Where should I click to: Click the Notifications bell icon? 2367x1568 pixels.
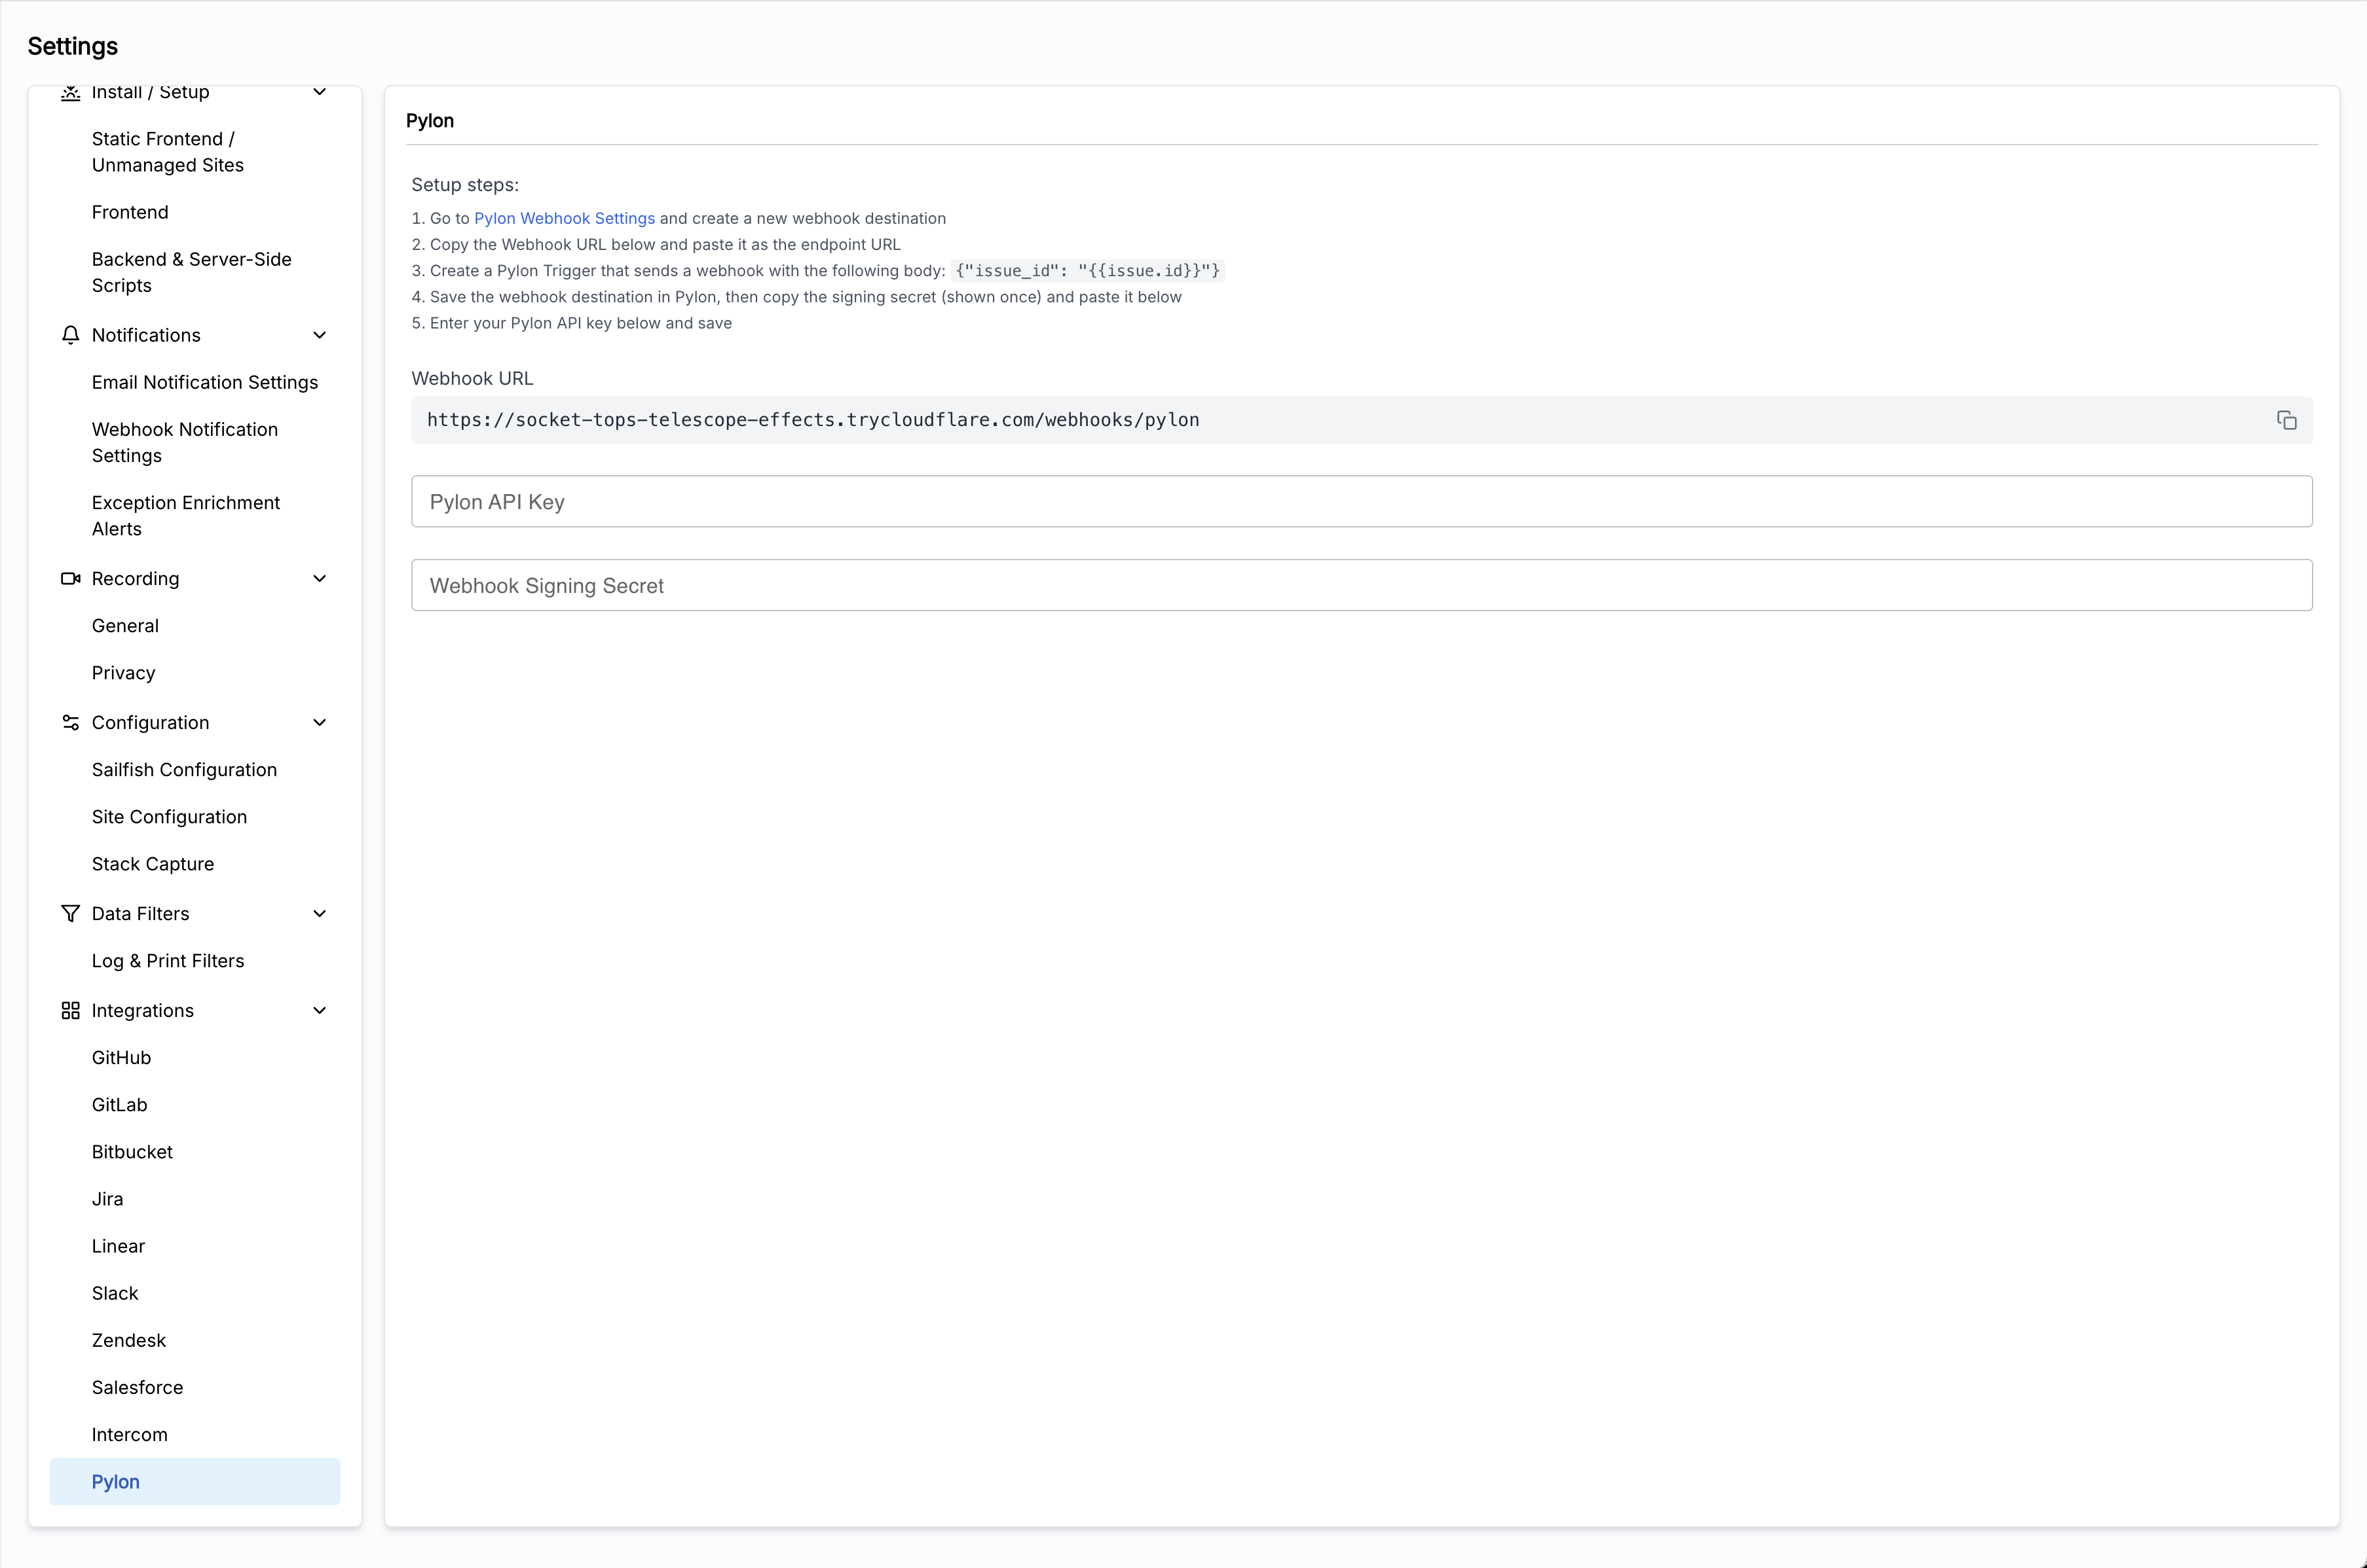[x=70, y=335]
